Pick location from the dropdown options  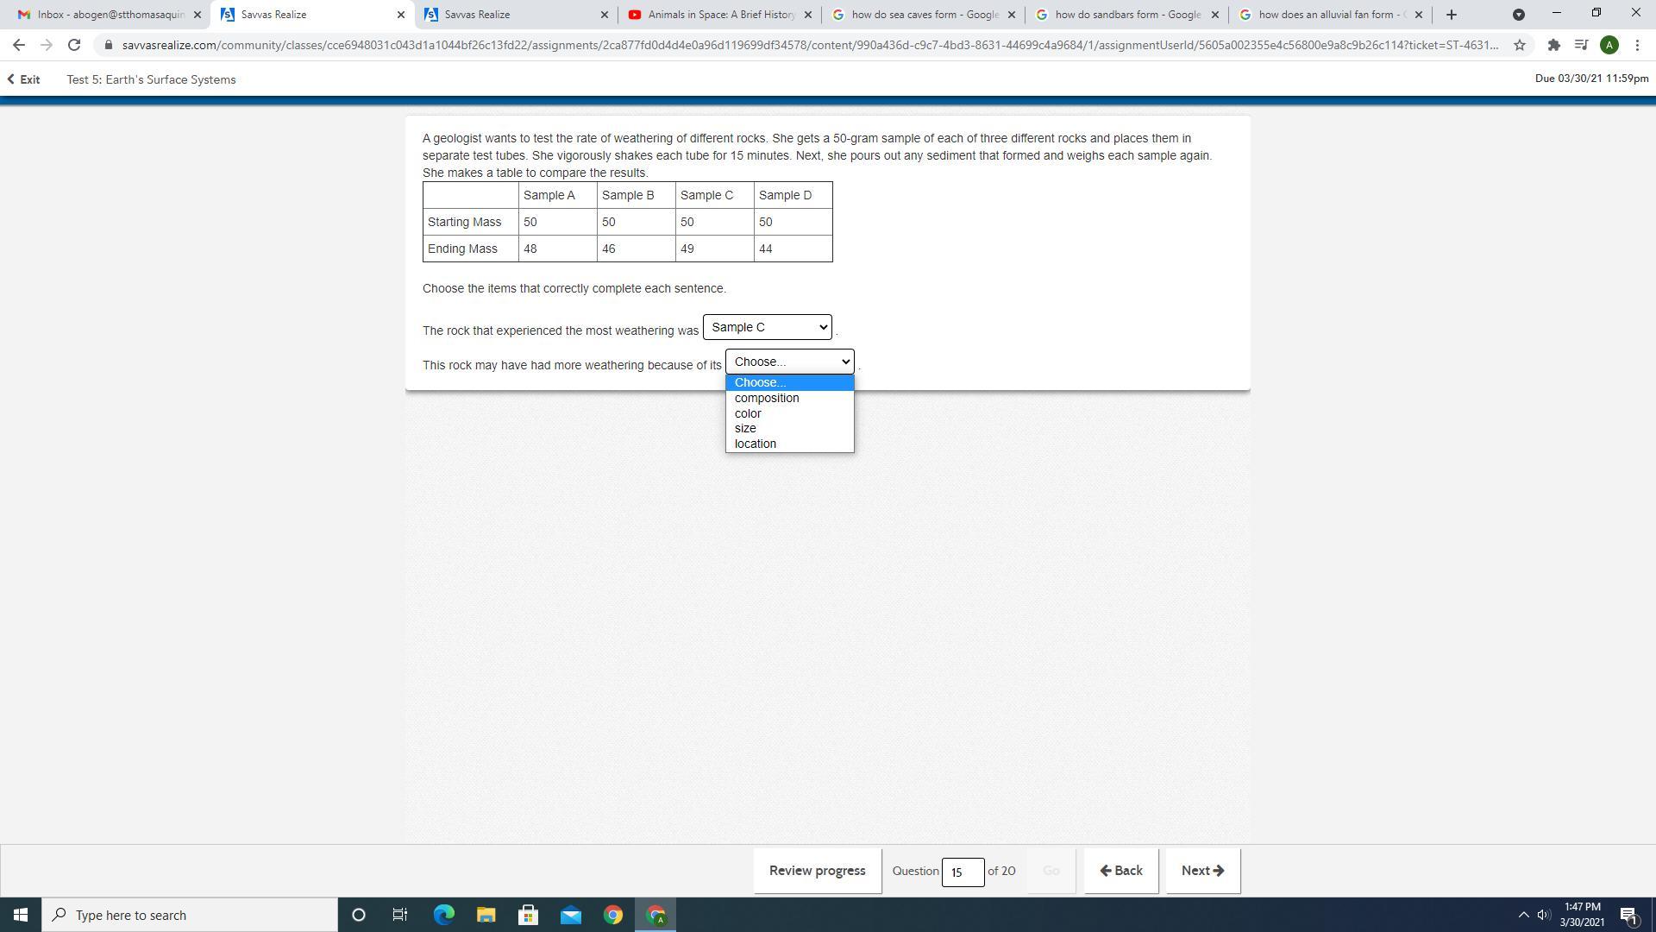click(755, 444)
